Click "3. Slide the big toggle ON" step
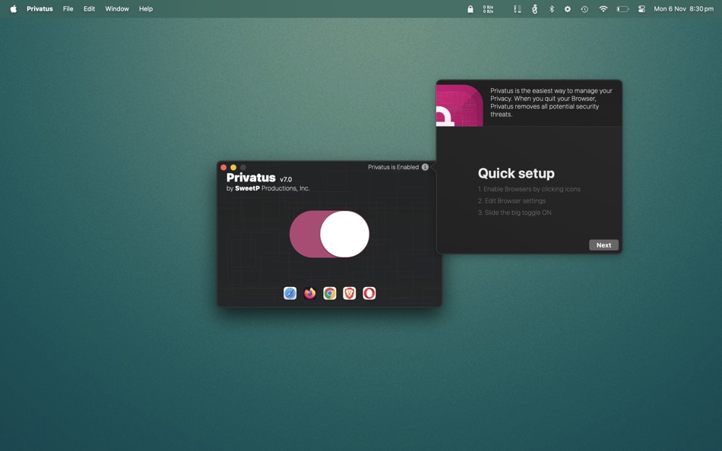Image resolution: width=722 pixels, height=451 pixels. tap(515, 213)
